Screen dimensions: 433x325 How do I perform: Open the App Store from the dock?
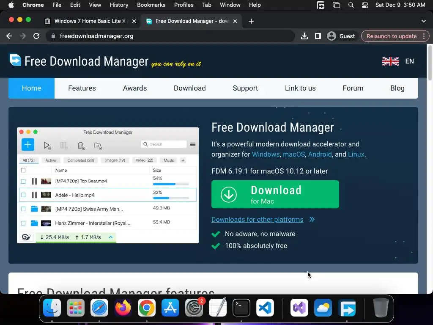pos(170,308)
